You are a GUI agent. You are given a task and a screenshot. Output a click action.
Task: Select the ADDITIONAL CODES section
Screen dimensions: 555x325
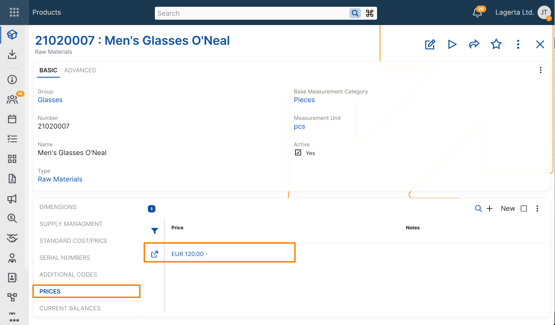point(68,275)
